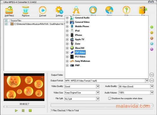Viewport: 157px width, 115px height.
Task: Click the Xbox360 green sphere icon
Action: pos(72,48)
